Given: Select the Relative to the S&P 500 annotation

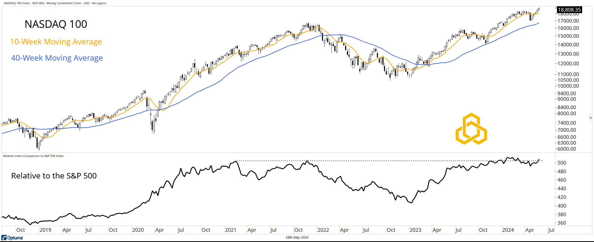Looking at the screenshot, I should pyautogui.click(x=54, y=176).
